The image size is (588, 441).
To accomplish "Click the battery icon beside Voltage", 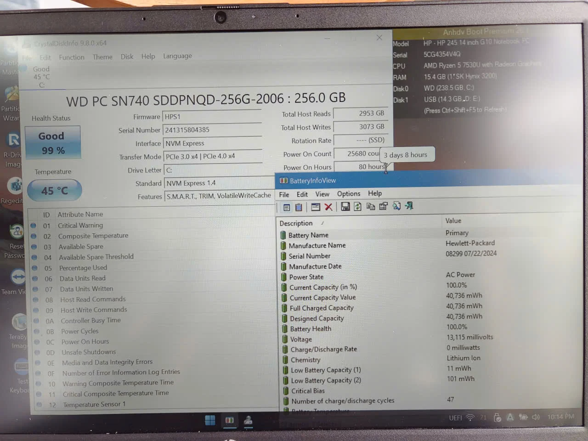I will pyautogui.click(x=285, y=339).
